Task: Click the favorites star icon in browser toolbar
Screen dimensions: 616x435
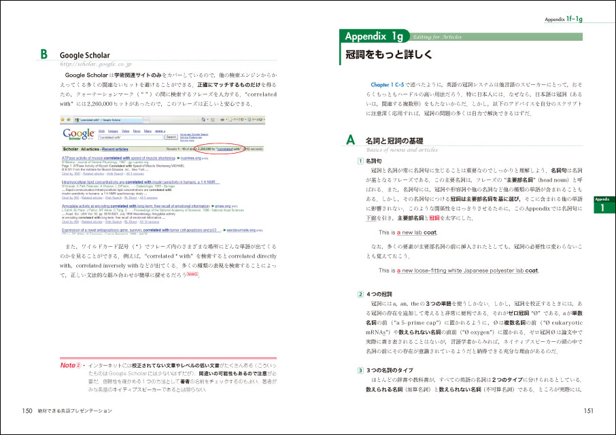Action: click(x=63, y=120)
